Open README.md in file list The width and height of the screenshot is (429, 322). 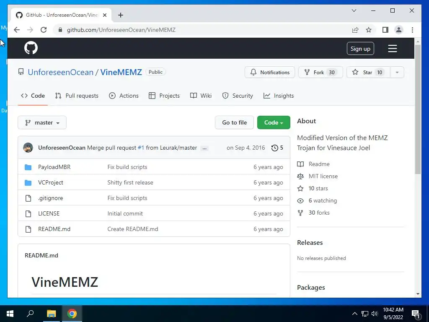click(54, 229)
